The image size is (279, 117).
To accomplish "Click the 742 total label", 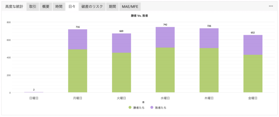I will point(165,25).
